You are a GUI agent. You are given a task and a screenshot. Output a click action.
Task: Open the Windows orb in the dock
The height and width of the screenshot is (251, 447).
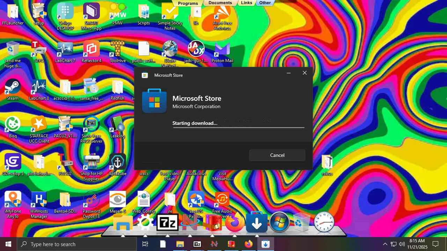(x=279, y=222)
